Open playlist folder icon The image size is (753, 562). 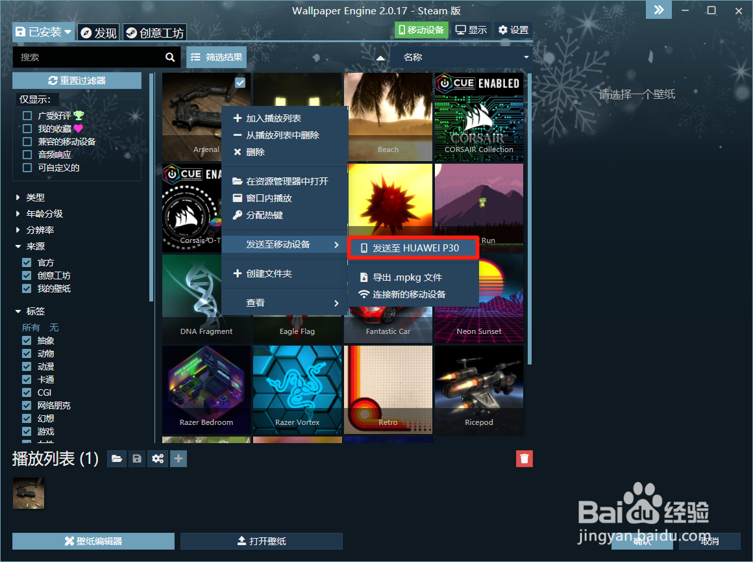click(117, 459)
